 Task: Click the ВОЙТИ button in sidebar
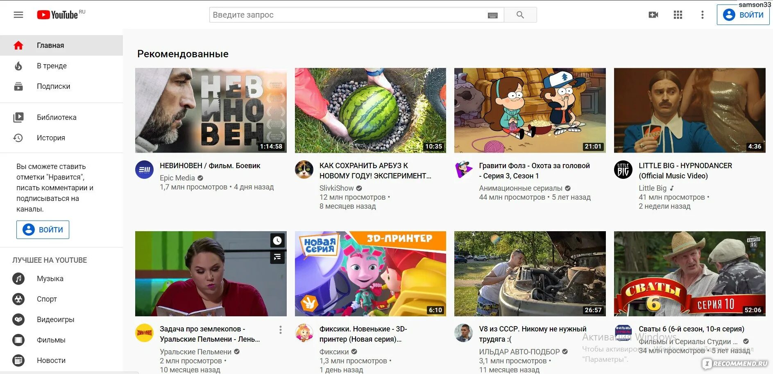click(43, 230)
